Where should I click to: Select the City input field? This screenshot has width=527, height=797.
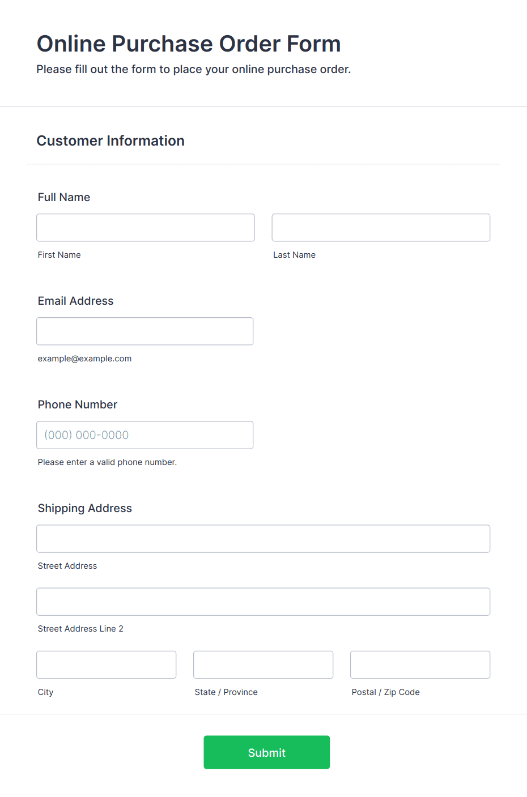pos(107,664)
